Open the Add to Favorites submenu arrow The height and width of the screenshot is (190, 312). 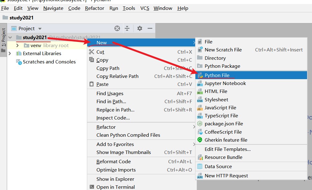194,144
